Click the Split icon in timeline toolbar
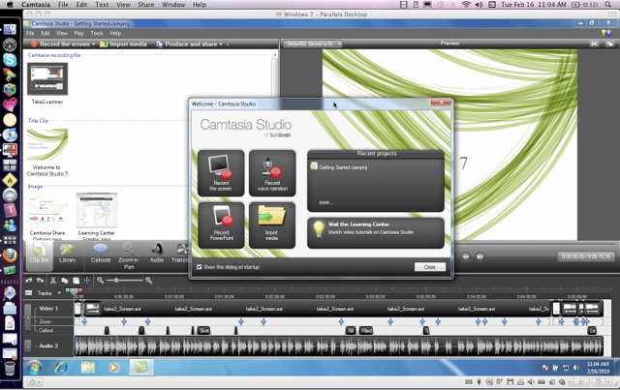The image size is (620, 390). [87, 280]
